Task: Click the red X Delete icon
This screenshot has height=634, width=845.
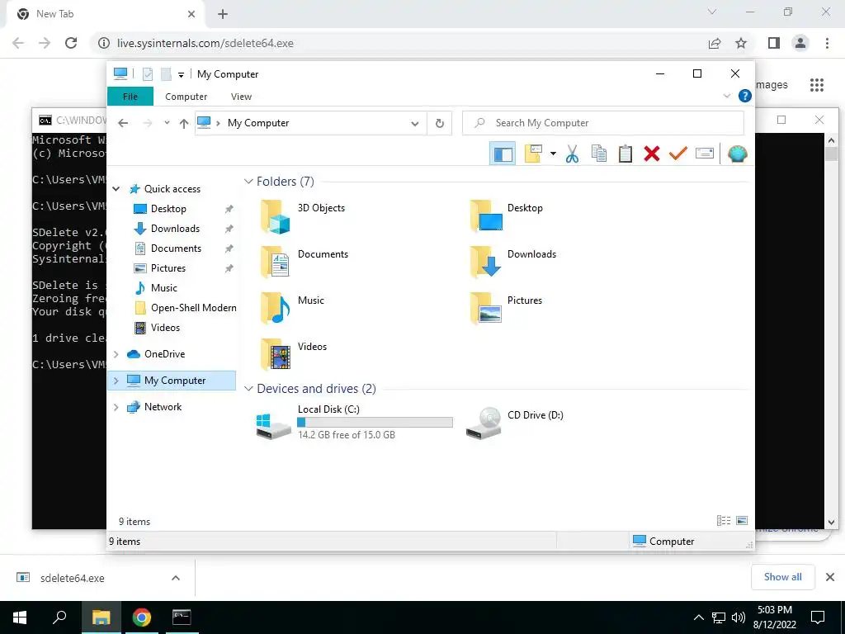Action: click(x=652, y=154)
